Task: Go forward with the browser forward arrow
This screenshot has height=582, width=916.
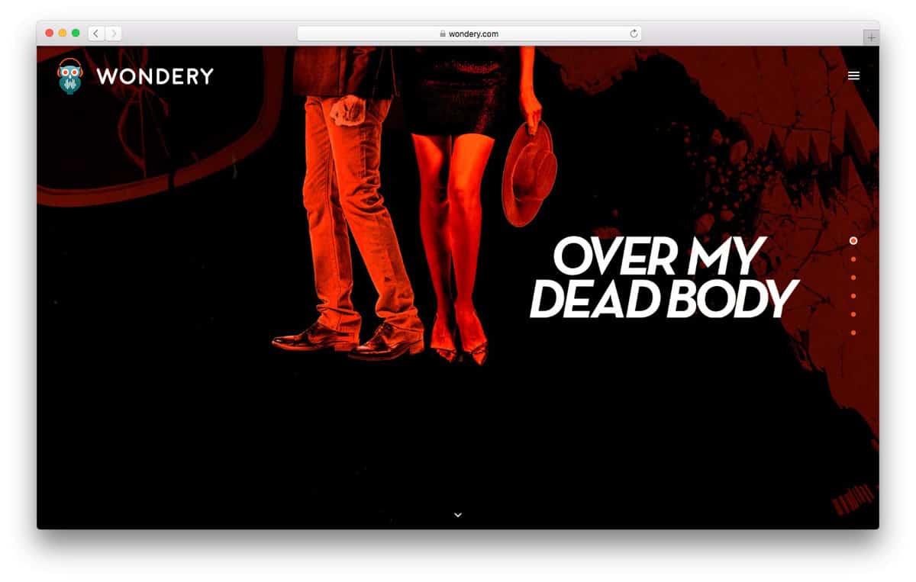Action: coord(113,34)
